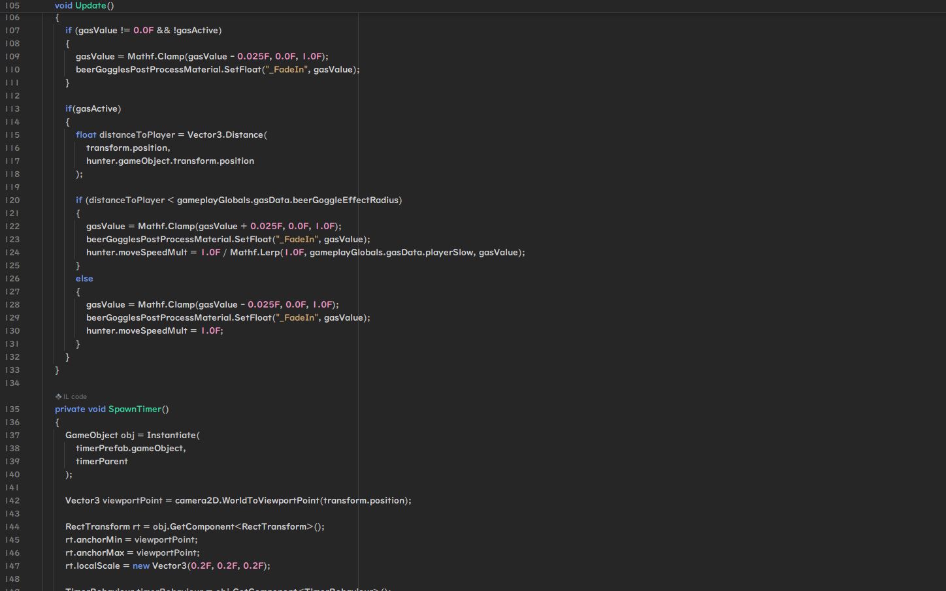
Task: Click rt.anchorMin on line 145
Action: tap(93, 539)
